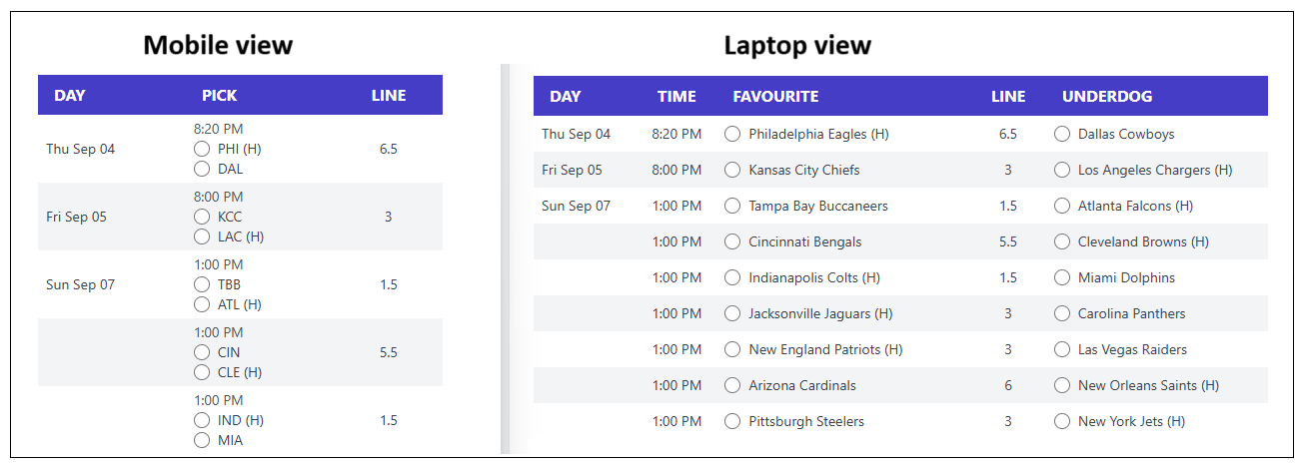
Task: Select Los Angeles Chargers (H) option
Action: 1062,170
